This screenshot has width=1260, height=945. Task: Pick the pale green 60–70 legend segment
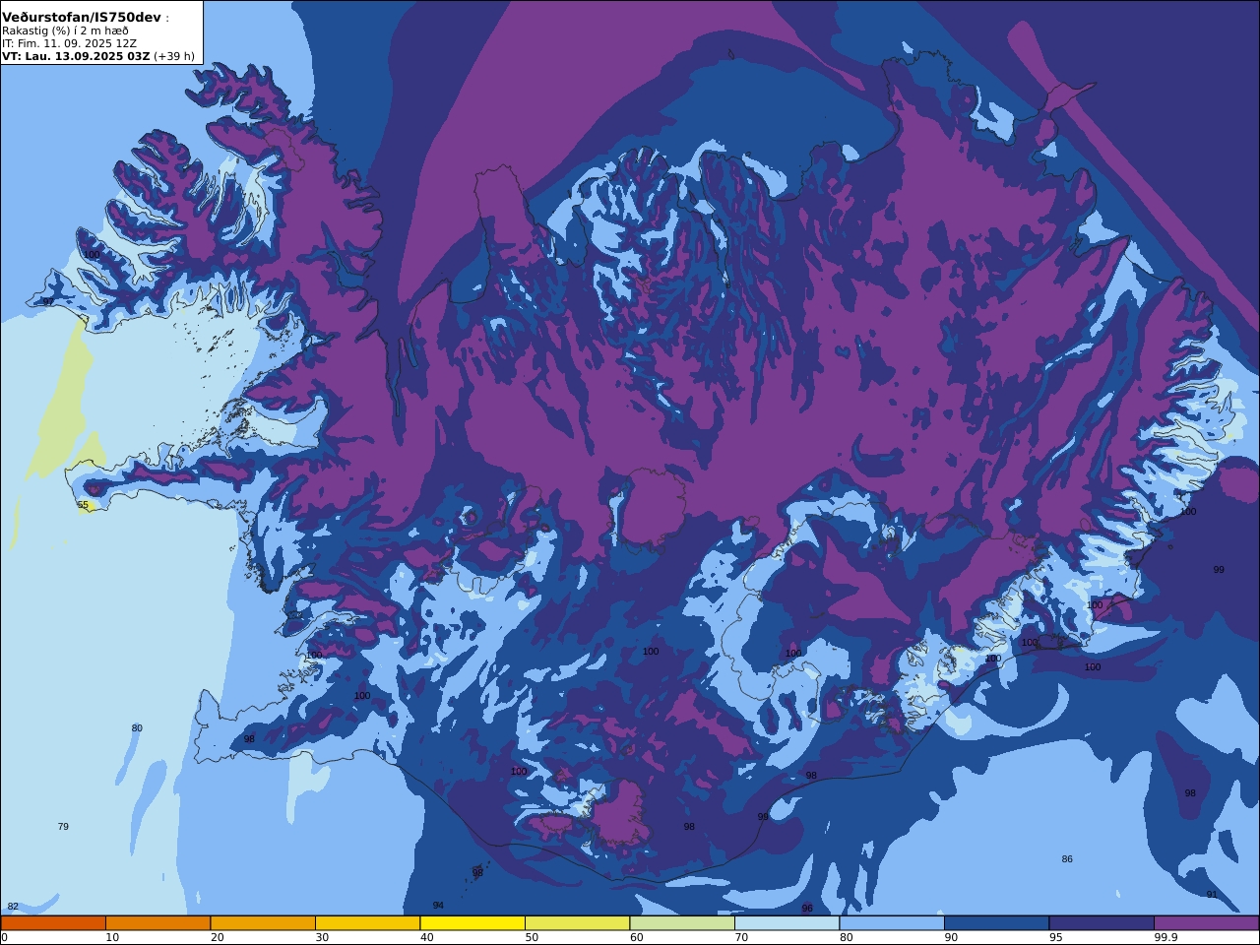(x=682, y=923)
